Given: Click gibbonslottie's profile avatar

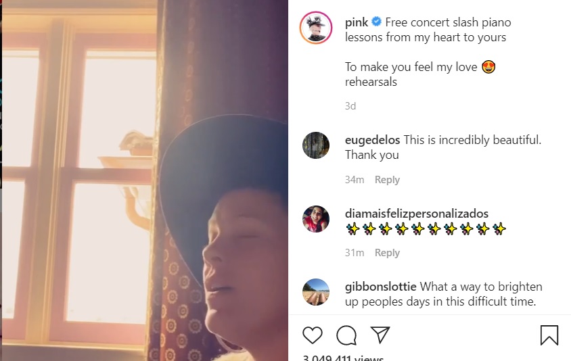Looking at the screenshot, I should pos(316,291).
